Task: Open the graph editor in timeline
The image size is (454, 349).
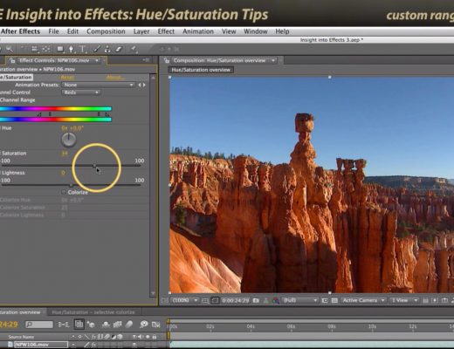Action: tap(156, 324)
